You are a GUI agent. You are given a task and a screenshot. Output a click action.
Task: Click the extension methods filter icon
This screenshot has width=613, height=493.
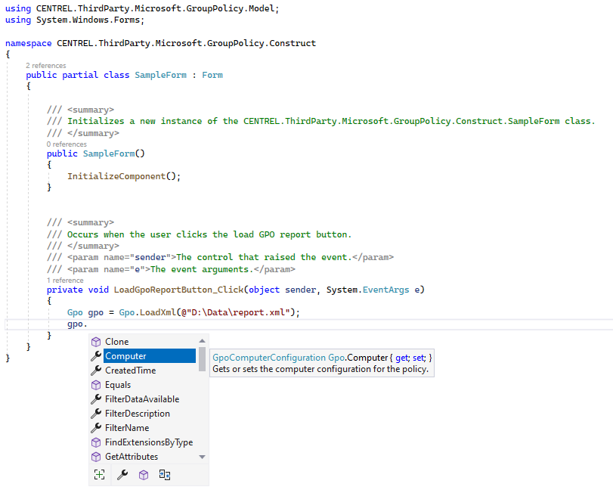pos(166,475)
